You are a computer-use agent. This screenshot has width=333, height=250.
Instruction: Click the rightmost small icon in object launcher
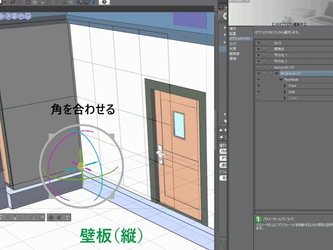68,217
